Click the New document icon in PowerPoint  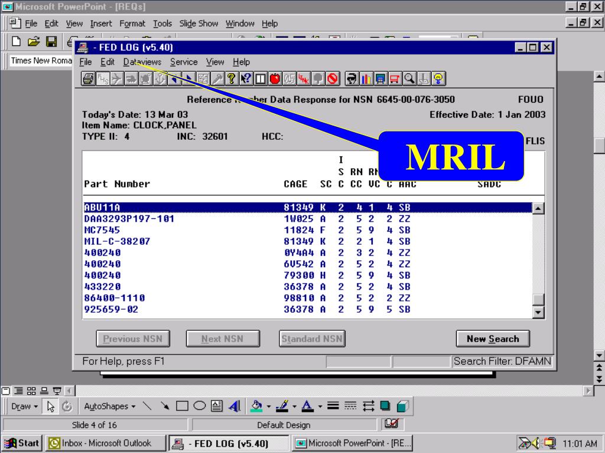pos(16,41)
